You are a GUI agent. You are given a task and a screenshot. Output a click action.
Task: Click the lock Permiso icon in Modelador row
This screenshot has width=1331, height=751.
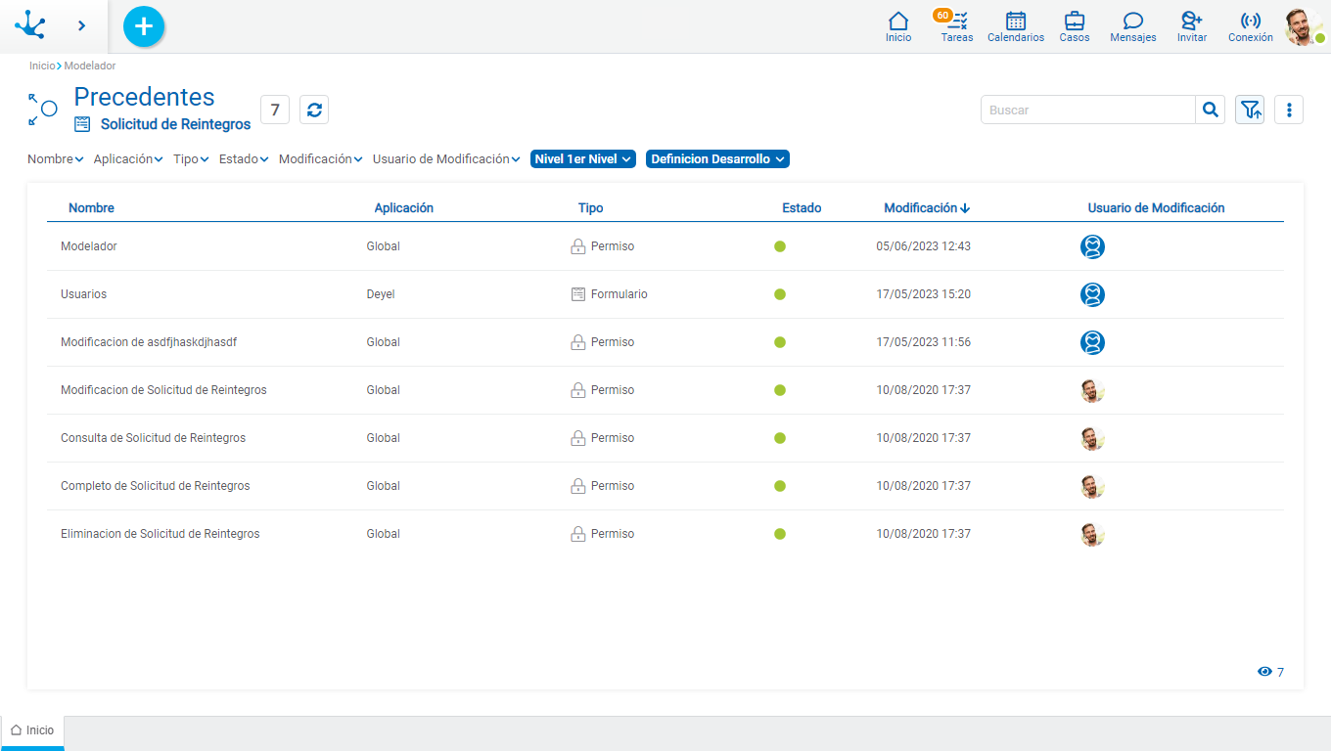(x=578, y=246)
